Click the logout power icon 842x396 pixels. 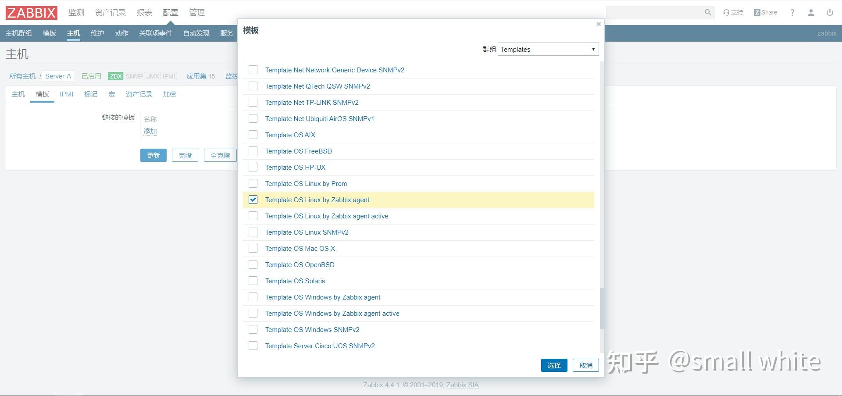tap(830, 12)
